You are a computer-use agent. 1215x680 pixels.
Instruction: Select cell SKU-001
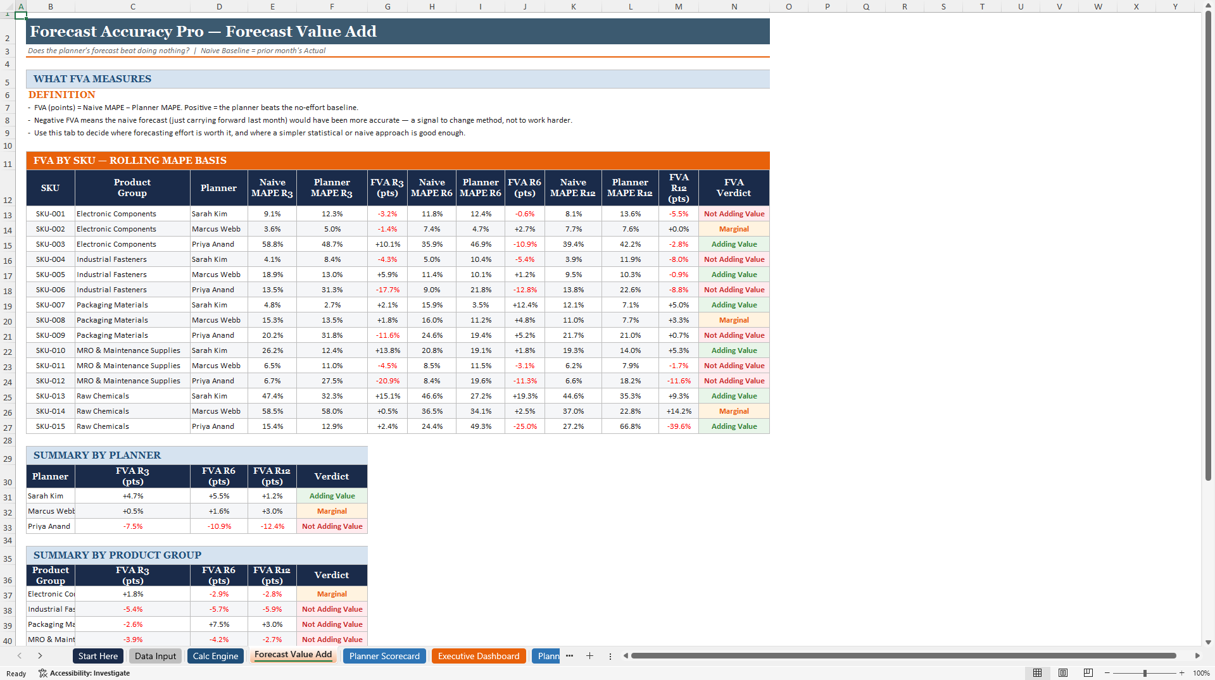click(x=51, y=214)
